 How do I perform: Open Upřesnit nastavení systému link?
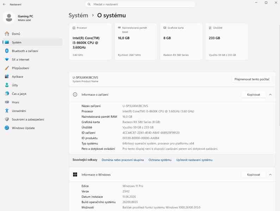pyautogui.click(x=194, y=160)
